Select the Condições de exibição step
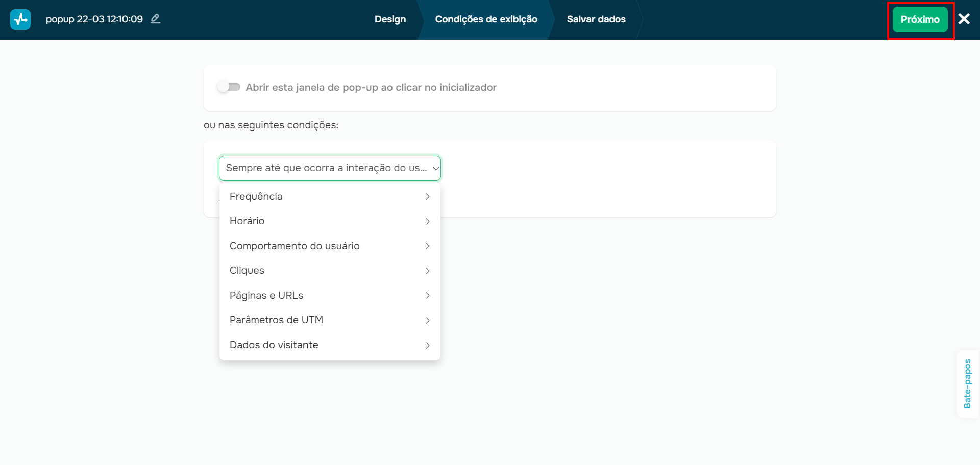Image resolution: width=980 pixels, height=465 pixels. (x=486, y=19)
